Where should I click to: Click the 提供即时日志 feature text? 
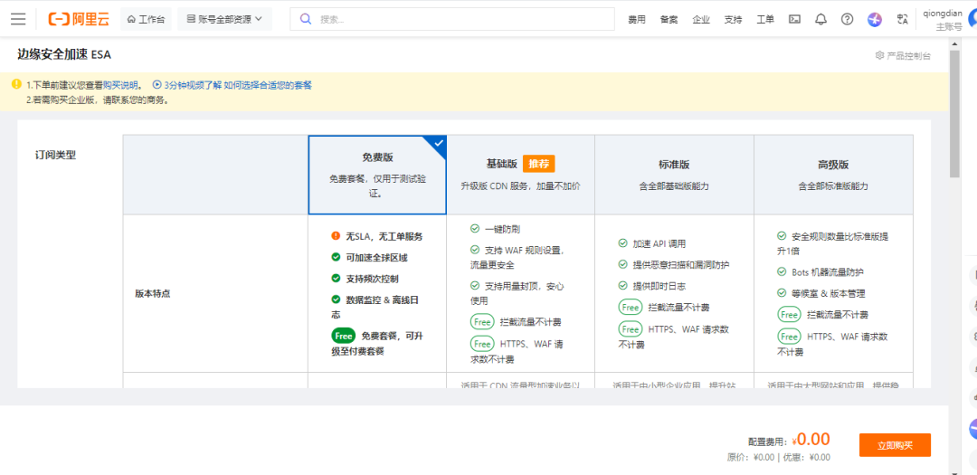click(x=659, y=286)
